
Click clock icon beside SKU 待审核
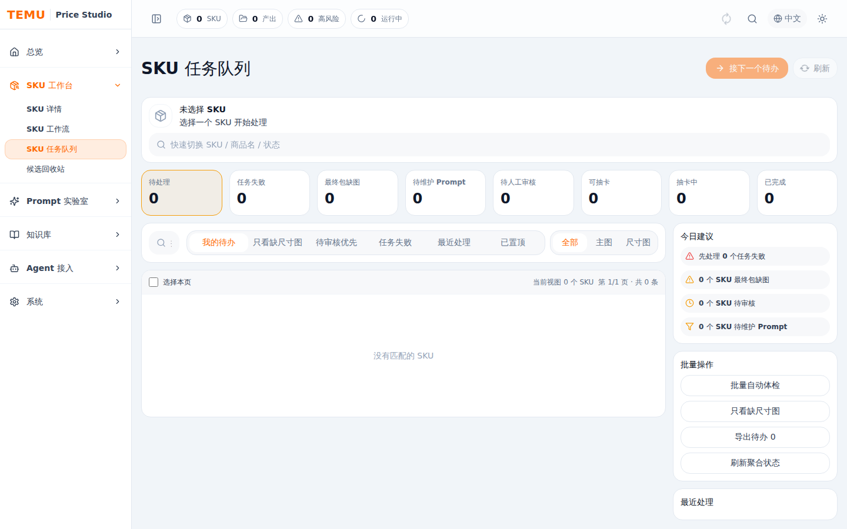(x=690, y=303)
